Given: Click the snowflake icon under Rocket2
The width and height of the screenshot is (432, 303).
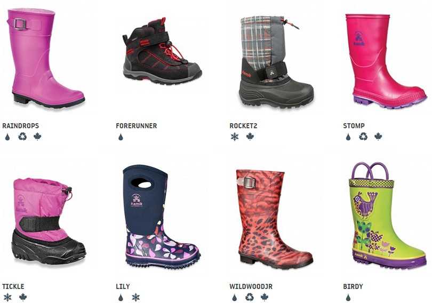Looking at the screenshot, I should 235,137.
